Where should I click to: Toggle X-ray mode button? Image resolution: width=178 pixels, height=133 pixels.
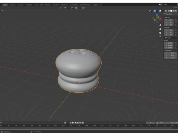[x=166, y=11]
